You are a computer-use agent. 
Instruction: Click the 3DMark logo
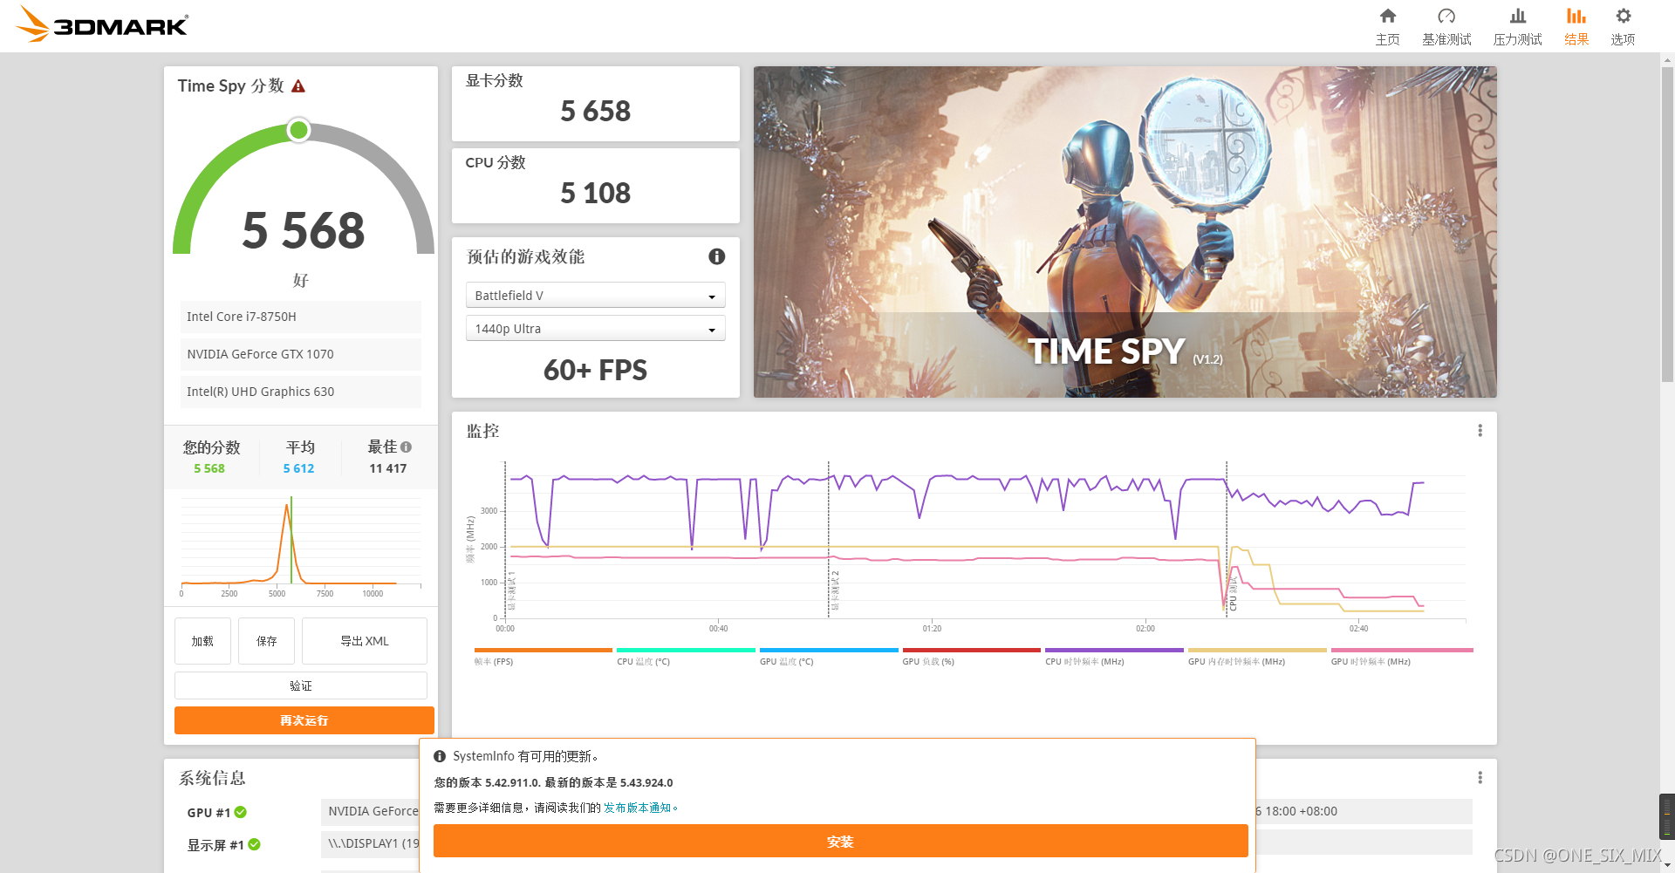pos(102,24)
